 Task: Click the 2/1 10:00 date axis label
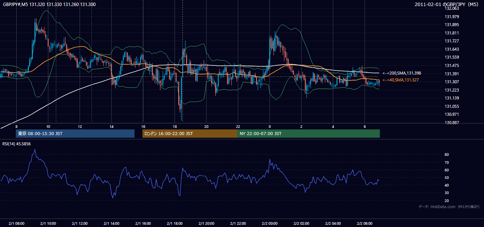coord(48,224)
